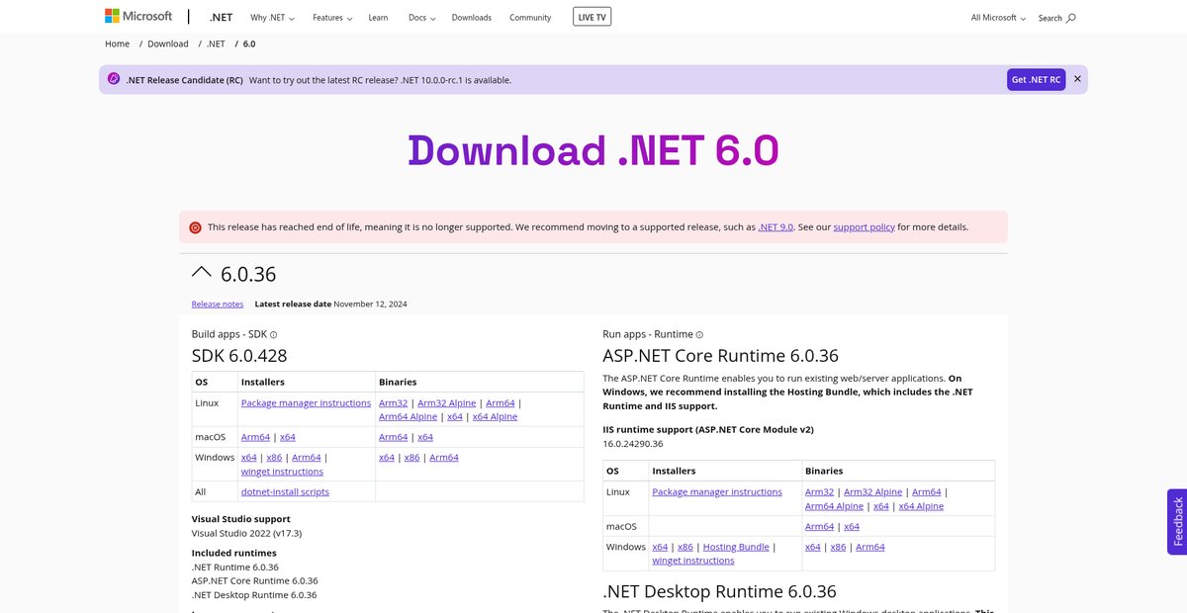The height and width of the screenshot is (613, 1187).
Task: Go to .NET breadcrumb
Action: pos(216,44)
